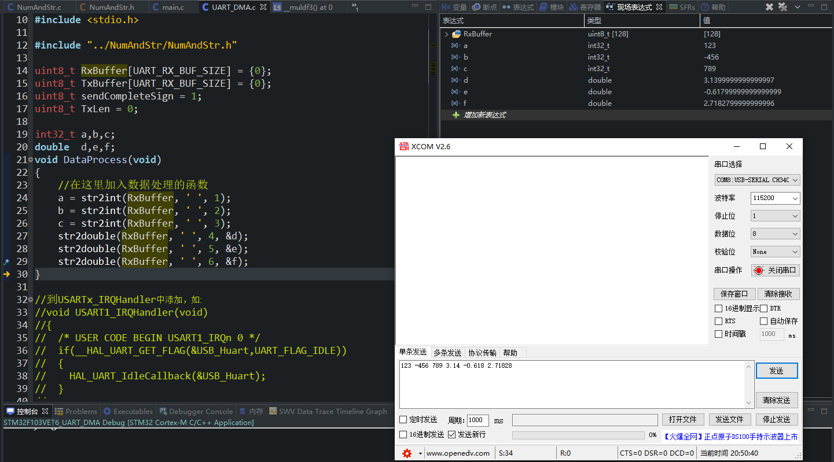Open the 帮助 help tab in debug panel
Screen dimensions: 834x462
713,8
